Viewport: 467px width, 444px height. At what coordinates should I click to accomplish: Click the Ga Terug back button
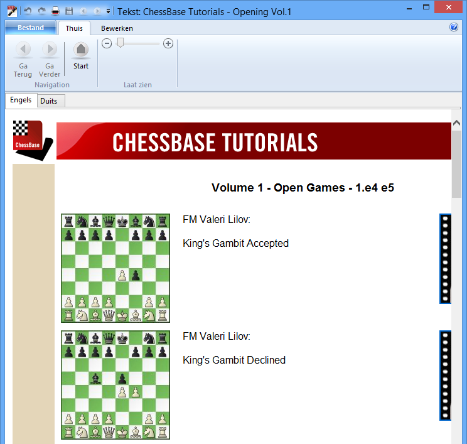(x=23, y=60)
